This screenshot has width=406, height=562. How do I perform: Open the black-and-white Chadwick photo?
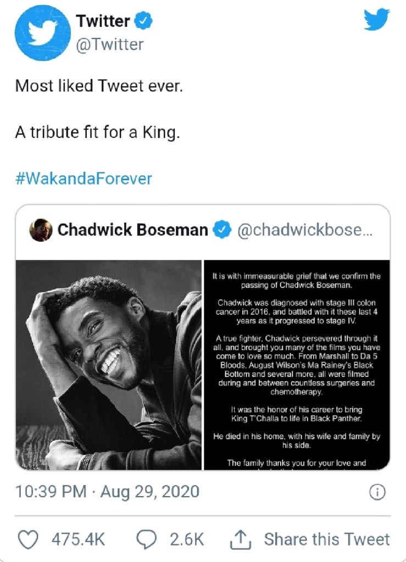(109, 365)
